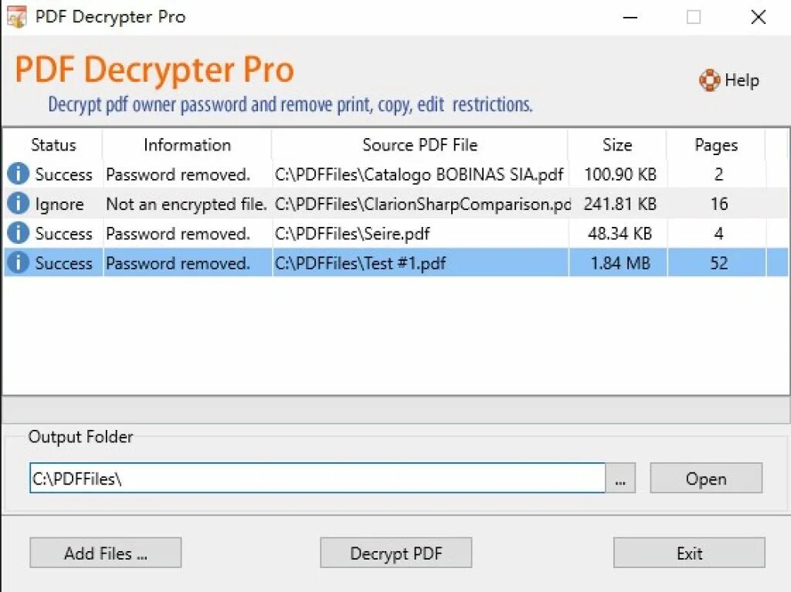Click the Add Files button
This screenshot has height=592, width=791.
coord(106,553)
